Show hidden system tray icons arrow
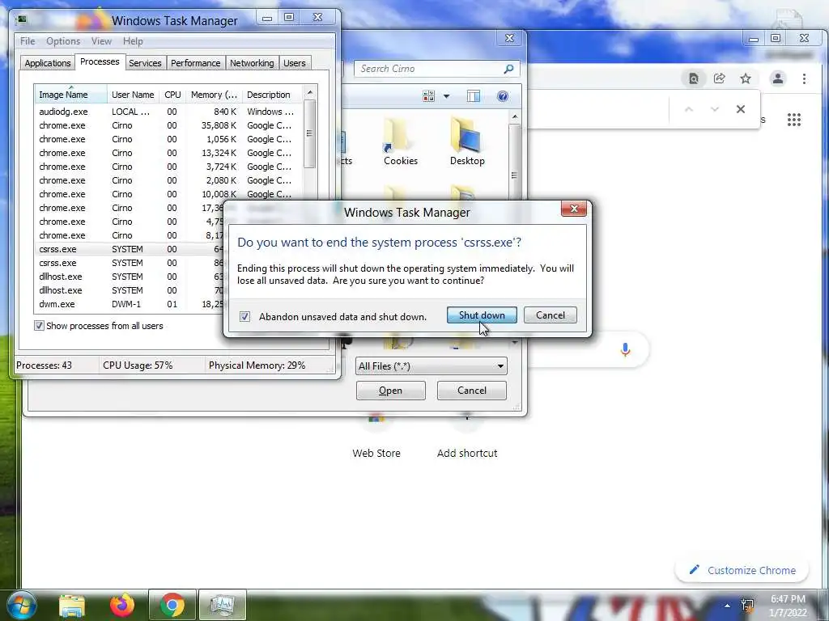Viewport: 829px width, 621px height. [x=728, y=606]
